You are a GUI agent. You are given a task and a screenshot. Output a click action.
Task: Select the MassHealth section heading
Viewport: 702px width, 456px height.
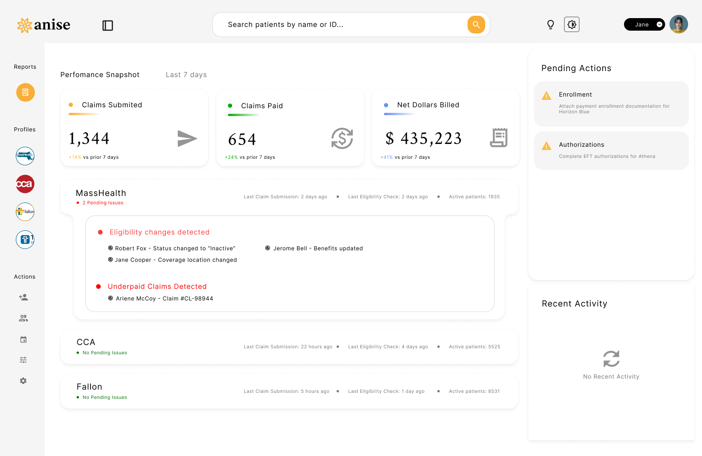[101, 193]
